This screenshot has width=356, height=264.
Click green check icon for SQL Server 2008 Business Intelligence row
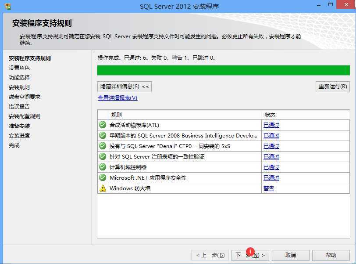103,135
